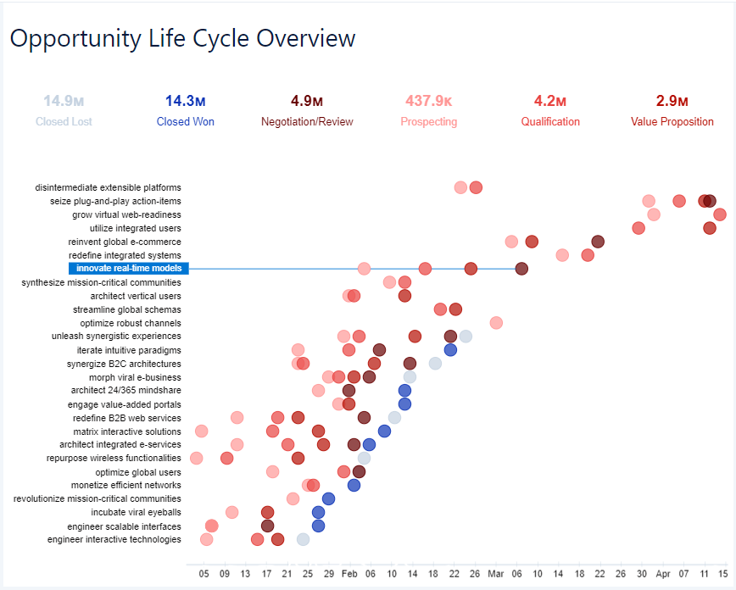
Task: Click the Opportunity Life Cycle Overview title
Action: [182, 38]
